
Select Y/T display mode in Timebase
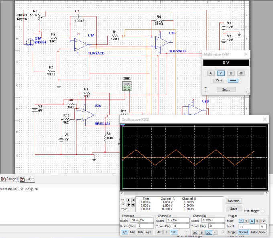point(125,232)
